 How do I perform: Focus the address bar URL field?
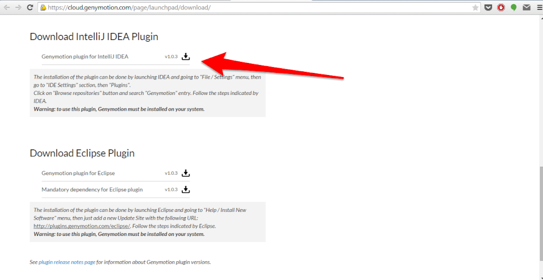coord(259,7)
